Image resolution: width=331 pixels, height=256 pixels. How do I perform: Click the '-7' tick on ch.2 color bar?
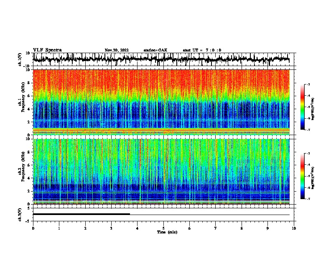coord(308,199)
